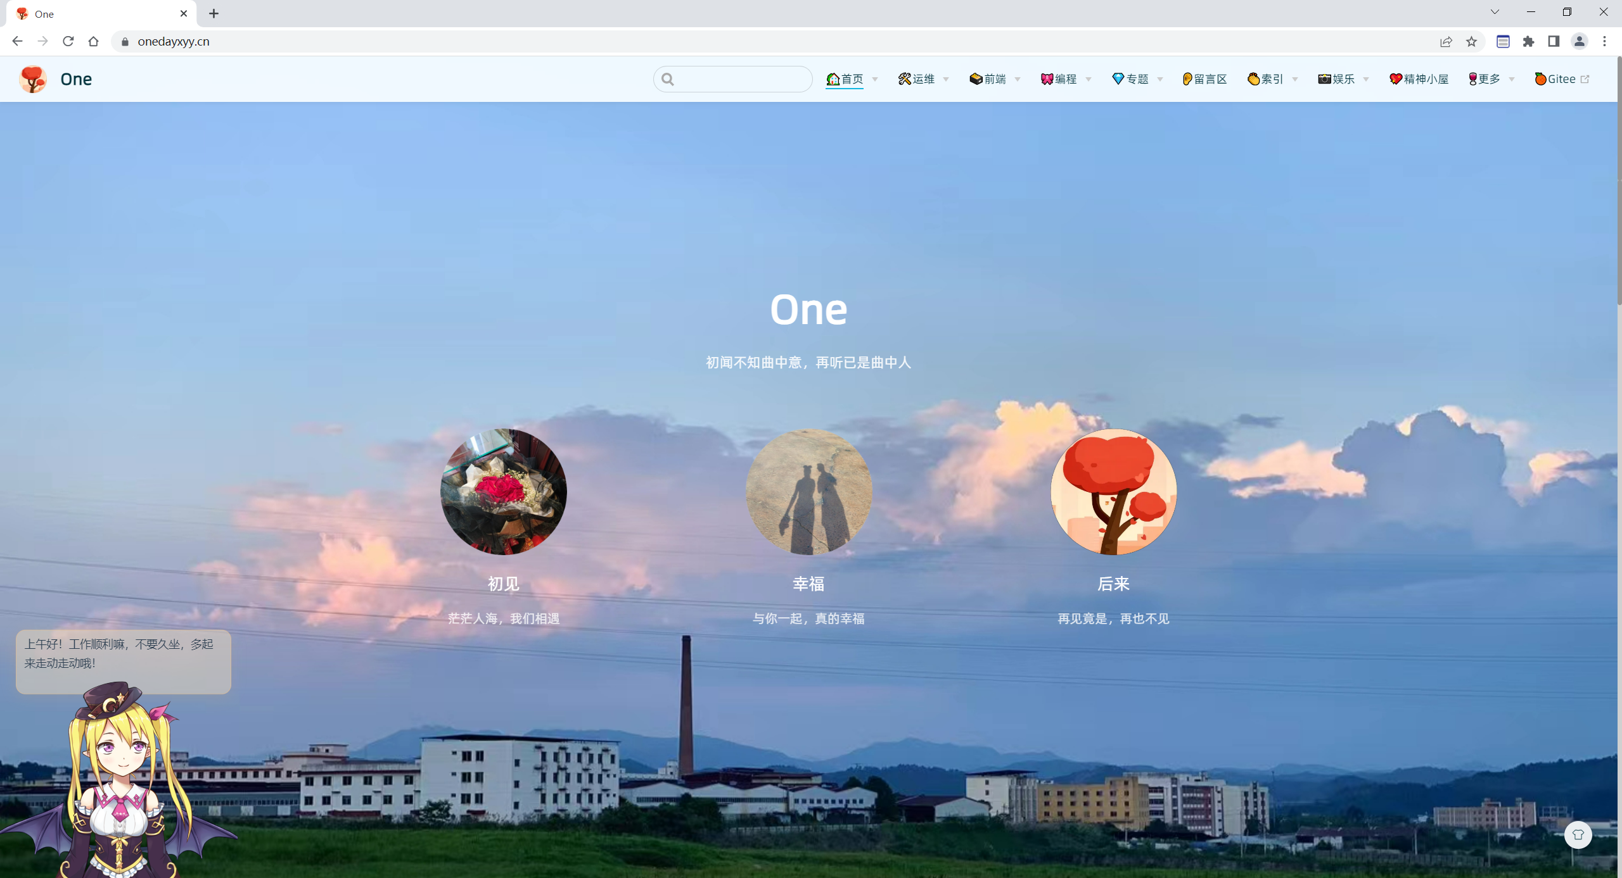Click the ear icon beside 留言区
Viewport: 1622px width, 878px height.
(1187, 79)
